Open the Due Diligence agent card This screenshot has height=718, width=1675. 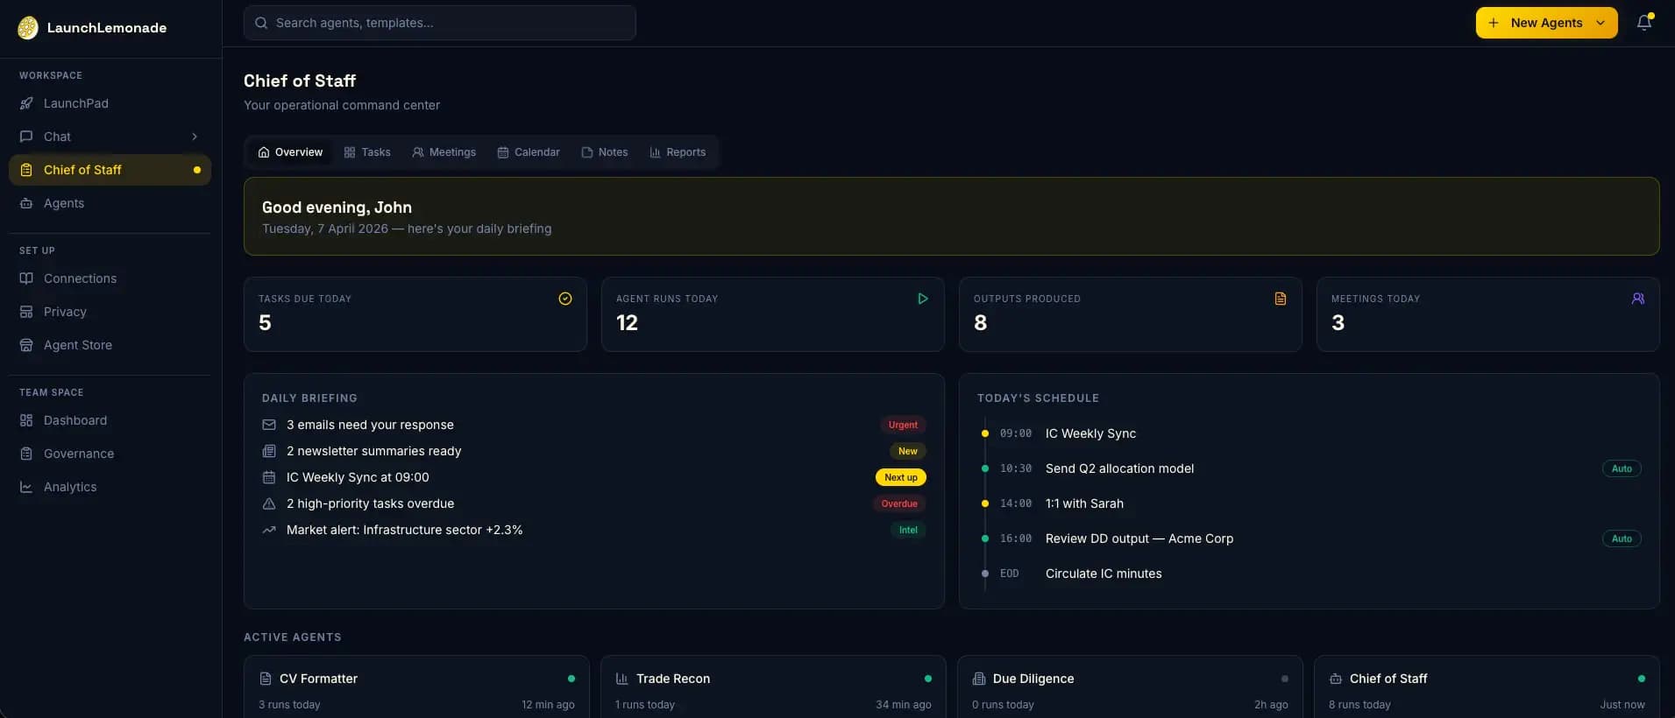click(x=1130, y=687)
